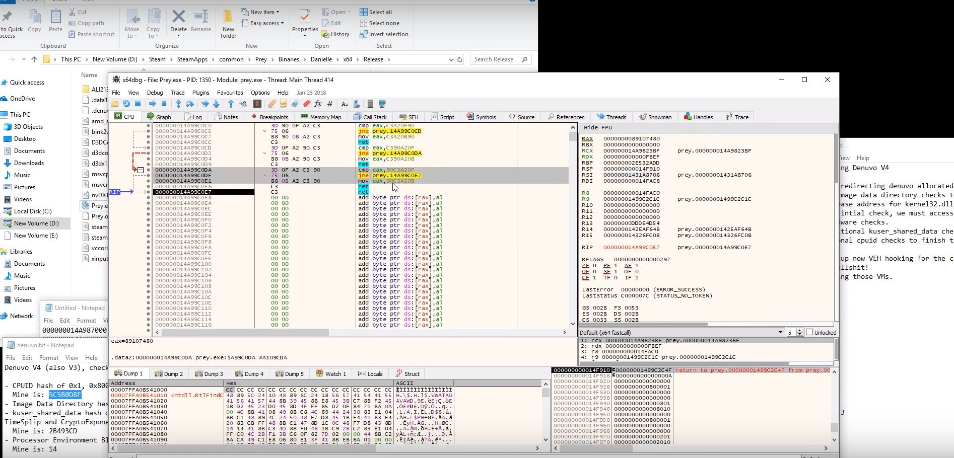Open String references Az icon
Image resolution: width=954 pixels, height=458 pixels.
(x=345, y=104)
